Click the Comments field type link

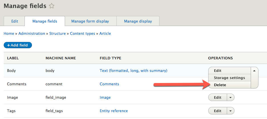(x=109, y=84)
